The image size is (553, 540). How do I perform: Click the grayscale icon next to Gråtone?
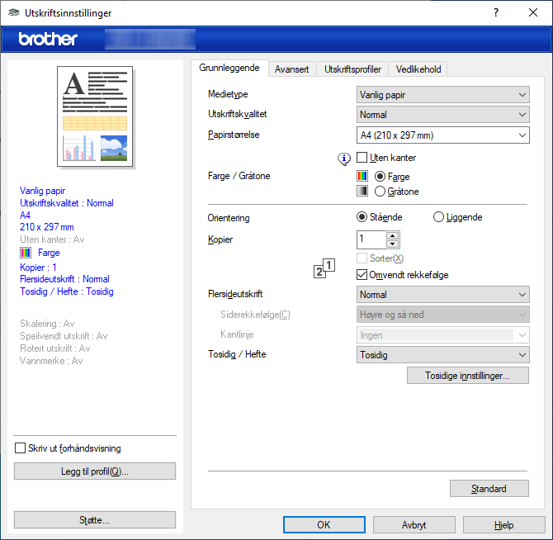362,191
